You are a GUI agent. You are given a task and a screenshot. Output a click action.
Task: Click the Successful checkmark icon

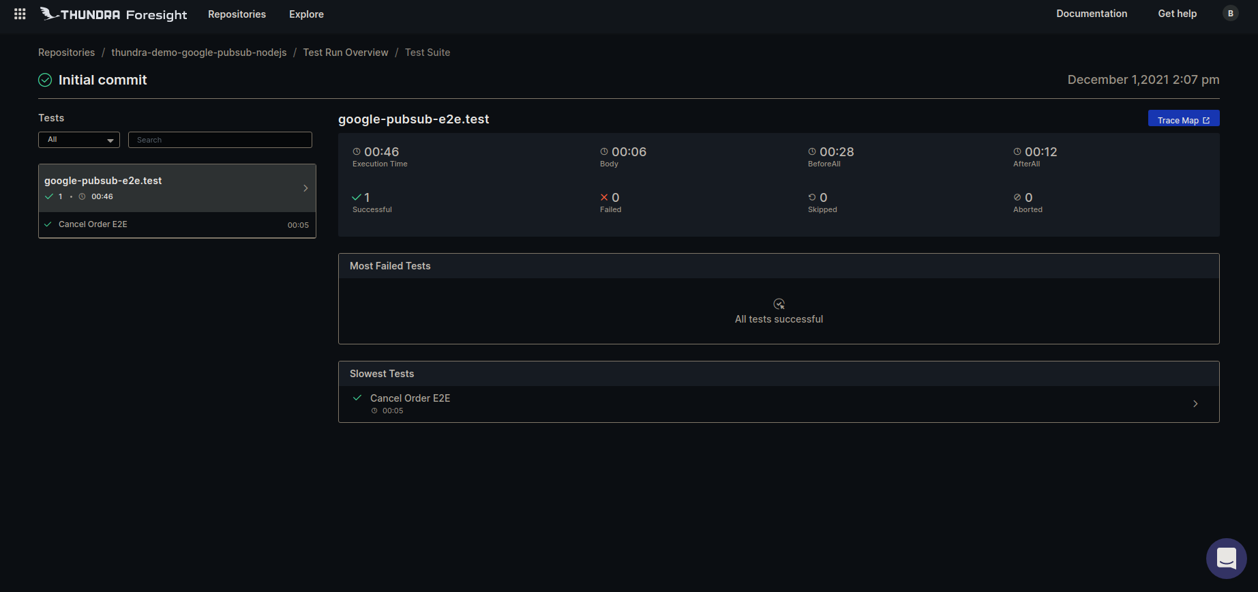(357, 197)
